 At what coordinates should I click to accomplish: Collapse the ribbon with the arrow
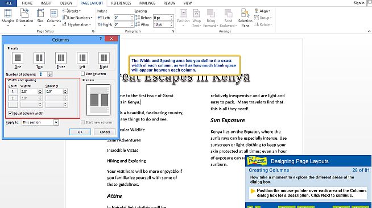point(369,31)
